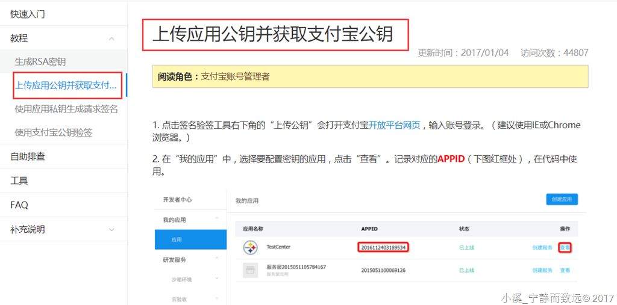Click the 服务窗 placeholder store icon

[x=250, y=271]
